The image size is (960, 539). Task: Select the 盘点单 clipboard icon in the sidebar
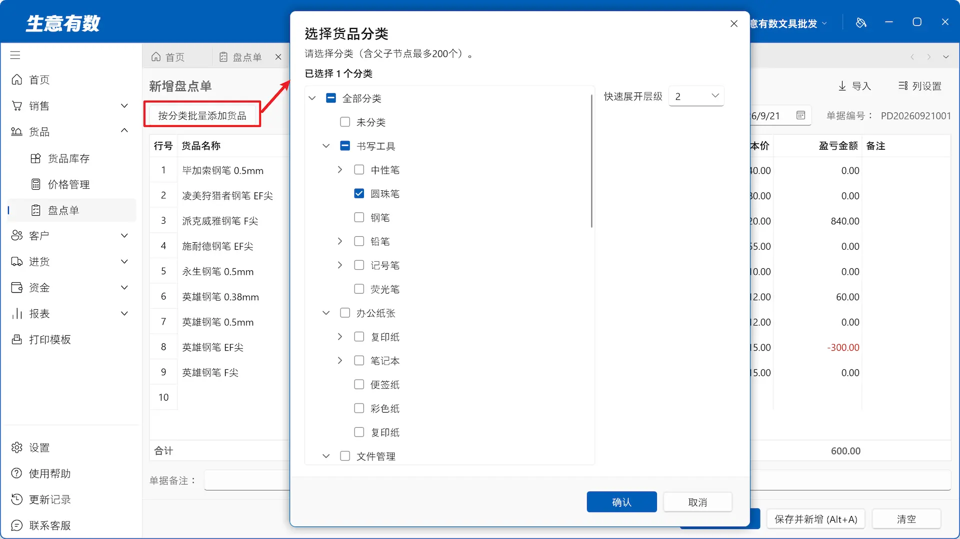click(35, 210)
